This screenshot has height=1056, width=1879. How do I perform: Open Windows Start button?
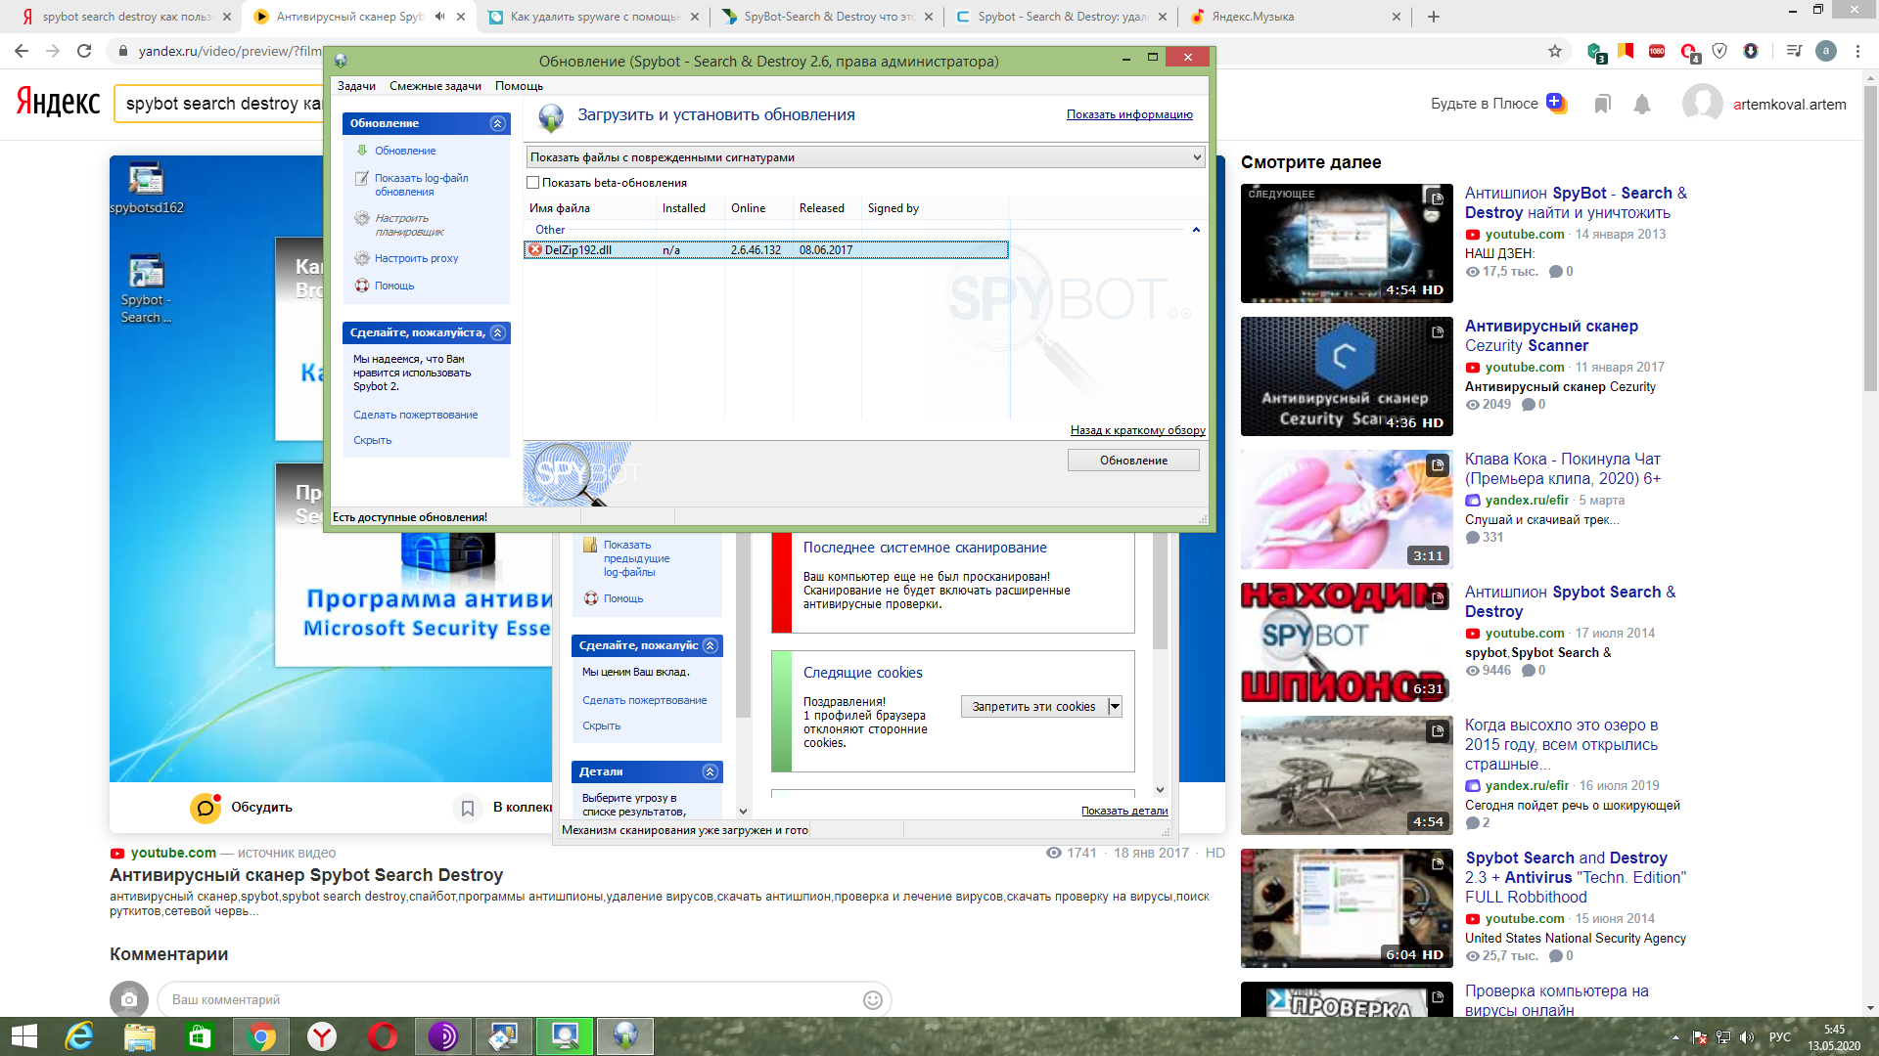[x=23, y=1036]
